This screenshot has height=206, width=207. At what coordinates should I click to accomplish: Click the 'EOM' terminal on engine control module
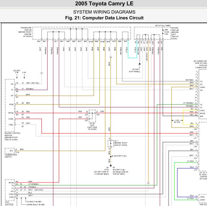coord(12,104)
